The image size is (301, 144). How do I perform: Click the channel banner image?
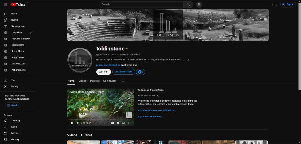coord(168,25)
